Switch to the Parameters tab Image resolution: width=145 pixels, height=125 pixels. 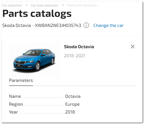[21, 80]
